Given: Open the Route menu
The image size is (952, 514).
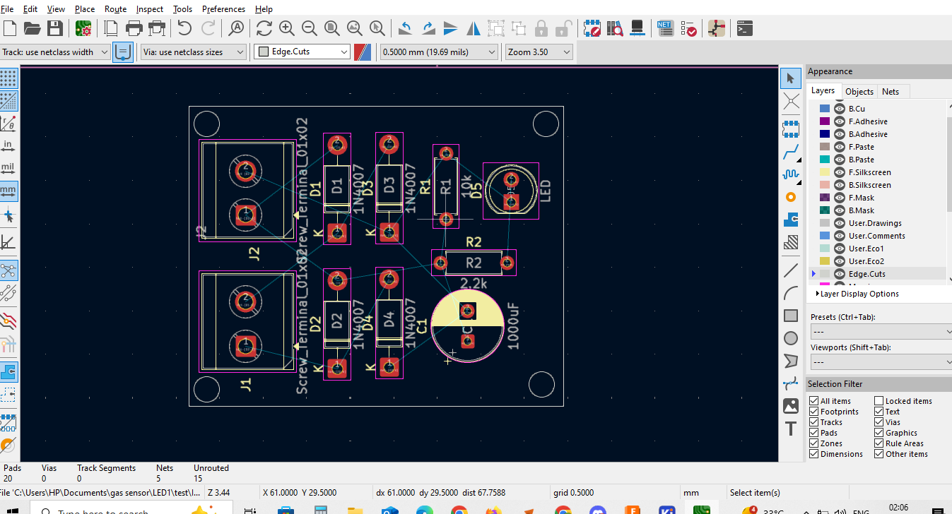Looking at the screenshot, I should tap(115, 9).
